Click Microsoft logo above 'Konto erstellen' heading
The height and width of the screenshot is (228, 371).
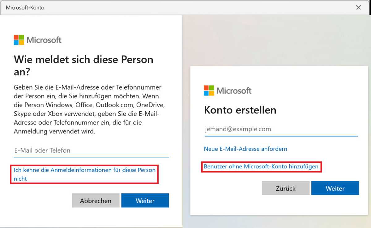click(228, 91)
